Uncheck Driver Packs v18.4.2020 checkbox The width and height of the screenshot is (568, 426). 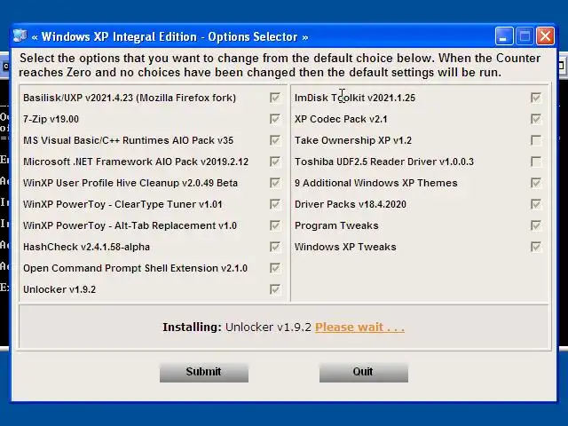pyautogui.click(x=536, y=204)
